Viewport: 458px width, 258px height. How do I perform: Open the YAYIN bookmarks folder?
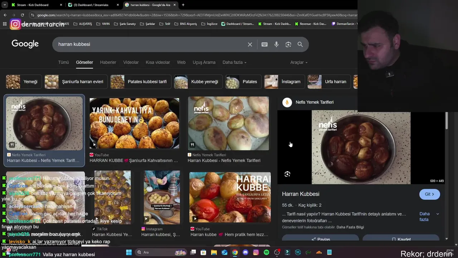(x=103, y=24)
